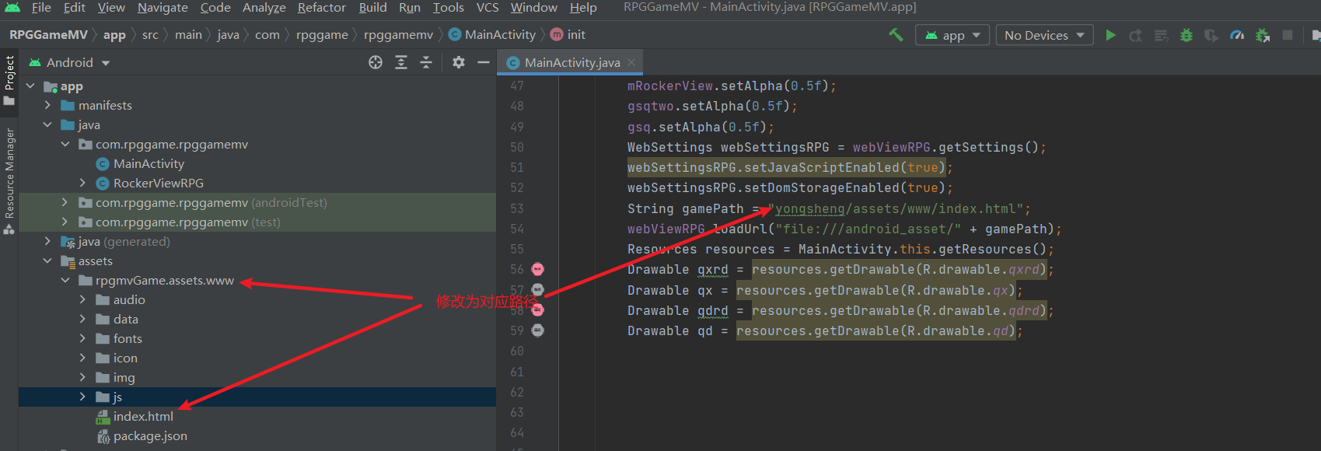Click the Collapse All icon in Project panel
This screenshot has height=451, width=1321.
pos(426,62)
